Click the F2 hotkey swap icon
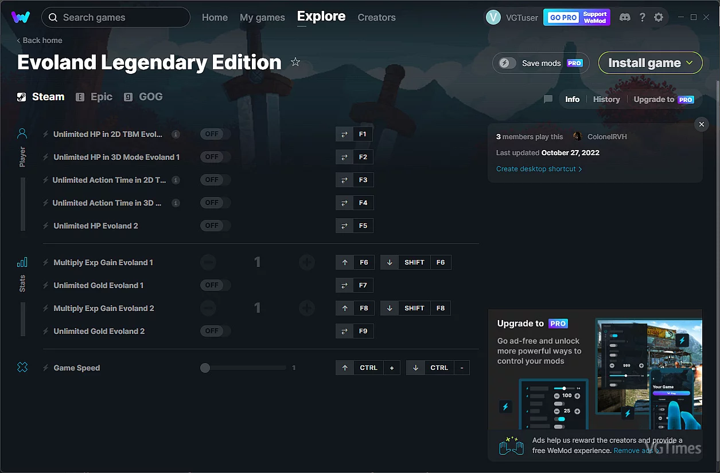Viewport: 720px width, 473px height. coord(344,157)
